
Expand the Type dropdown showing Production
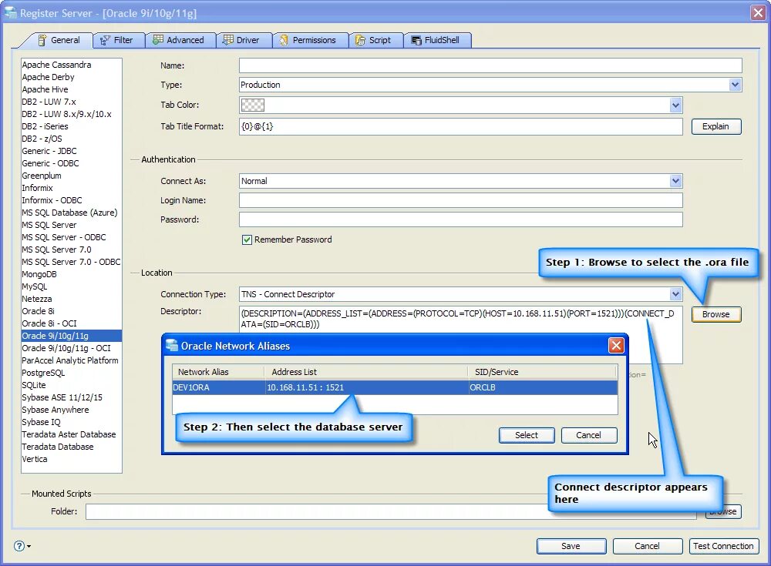pyautogui.click(x=735, y=85)
